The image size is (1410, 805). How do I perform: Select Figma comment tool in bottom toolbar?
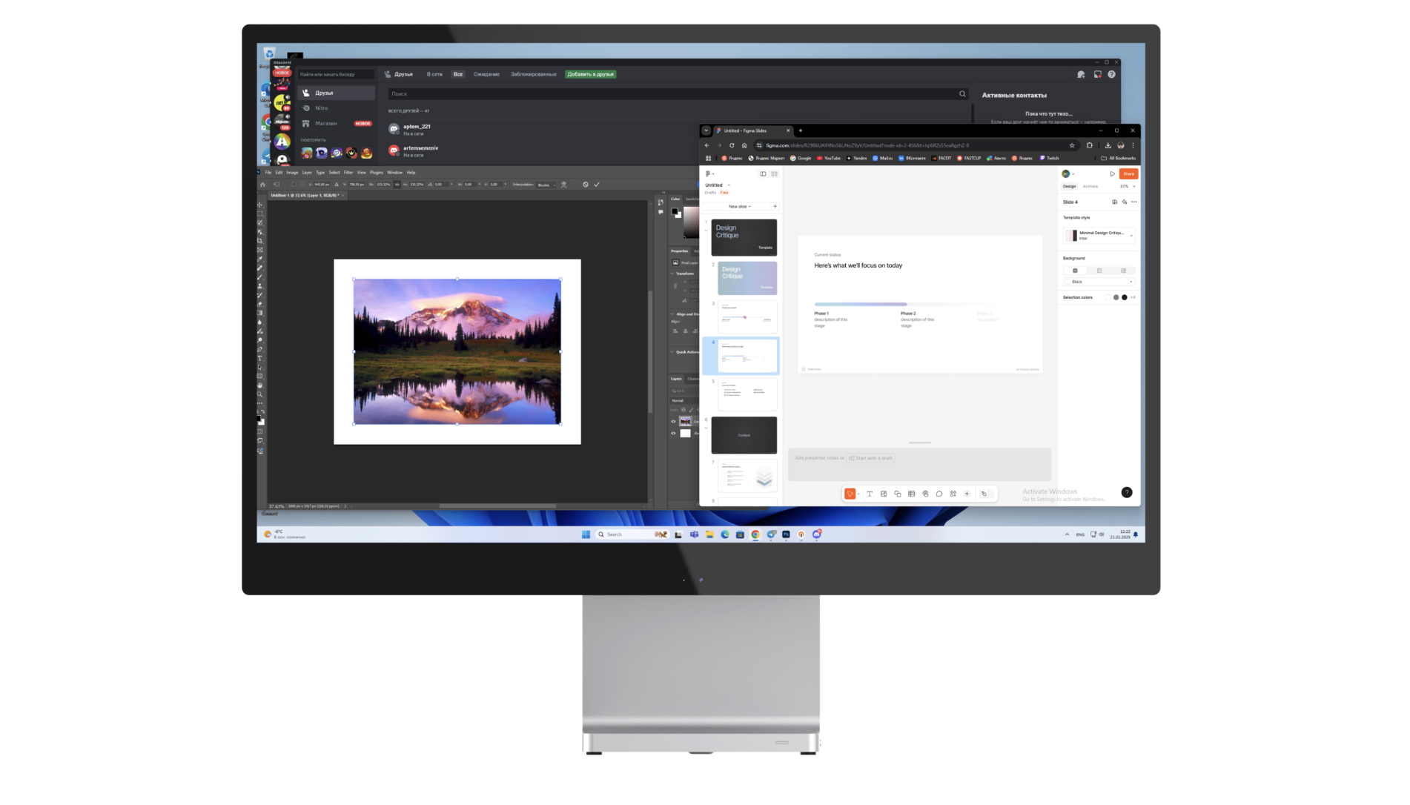(x=939, y=494)
